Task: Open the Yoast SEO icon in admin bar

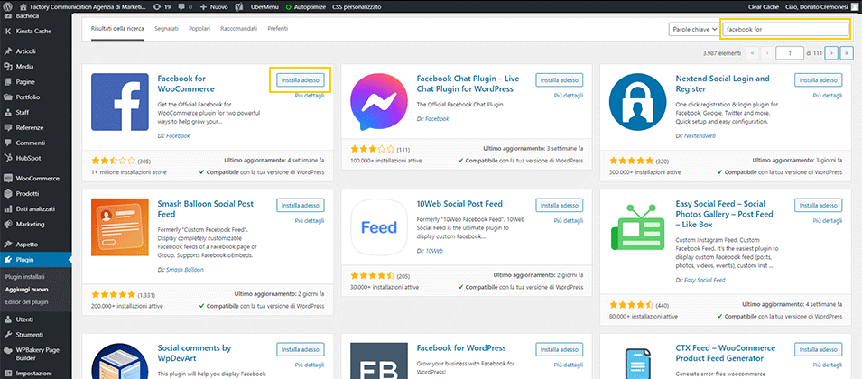Action: [239, 6]
